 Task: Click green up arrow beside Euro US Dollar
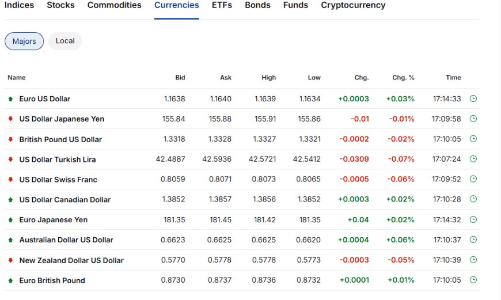[10, 98]
